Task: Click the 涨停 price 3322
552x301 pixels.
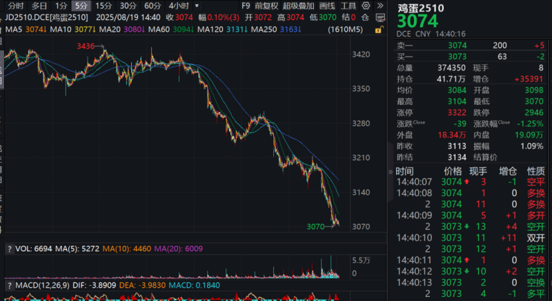Action: [457, 113]
